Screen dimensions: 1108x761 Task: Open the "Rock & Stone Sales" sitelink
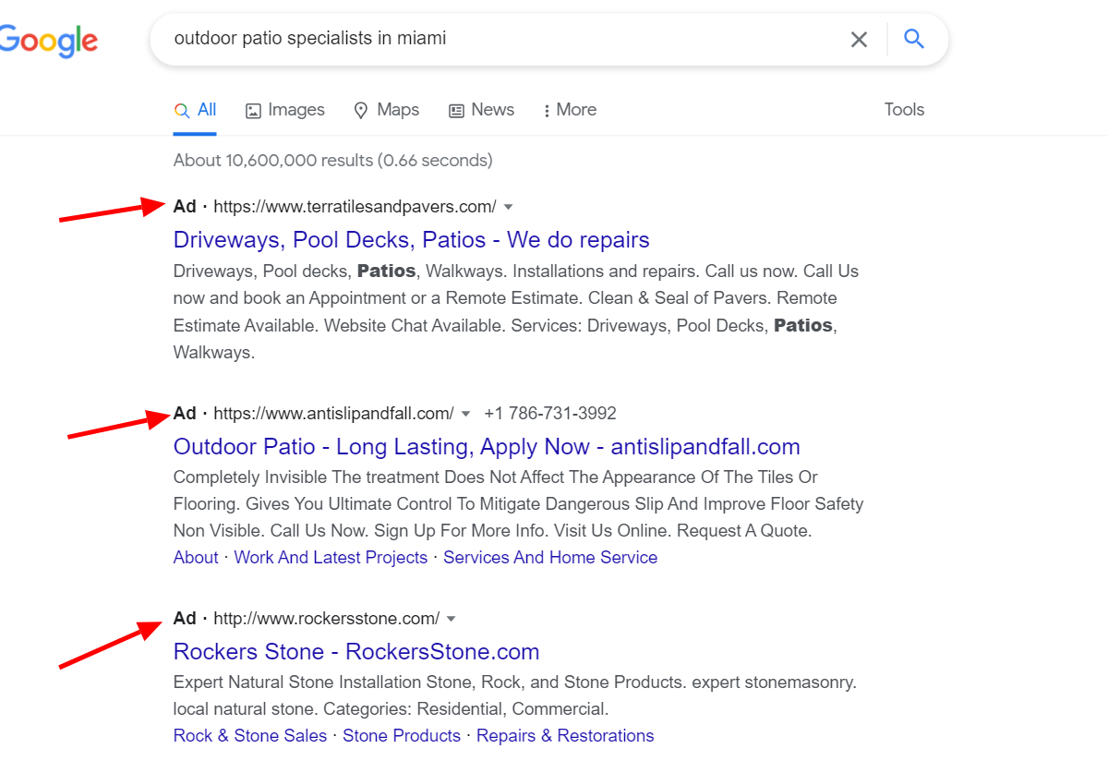coord(250,736)
